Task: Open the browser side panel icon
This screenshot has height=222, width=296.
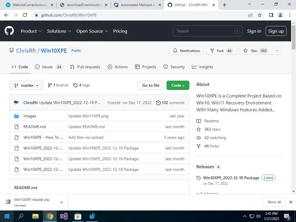Action: (x=271, y=15)
